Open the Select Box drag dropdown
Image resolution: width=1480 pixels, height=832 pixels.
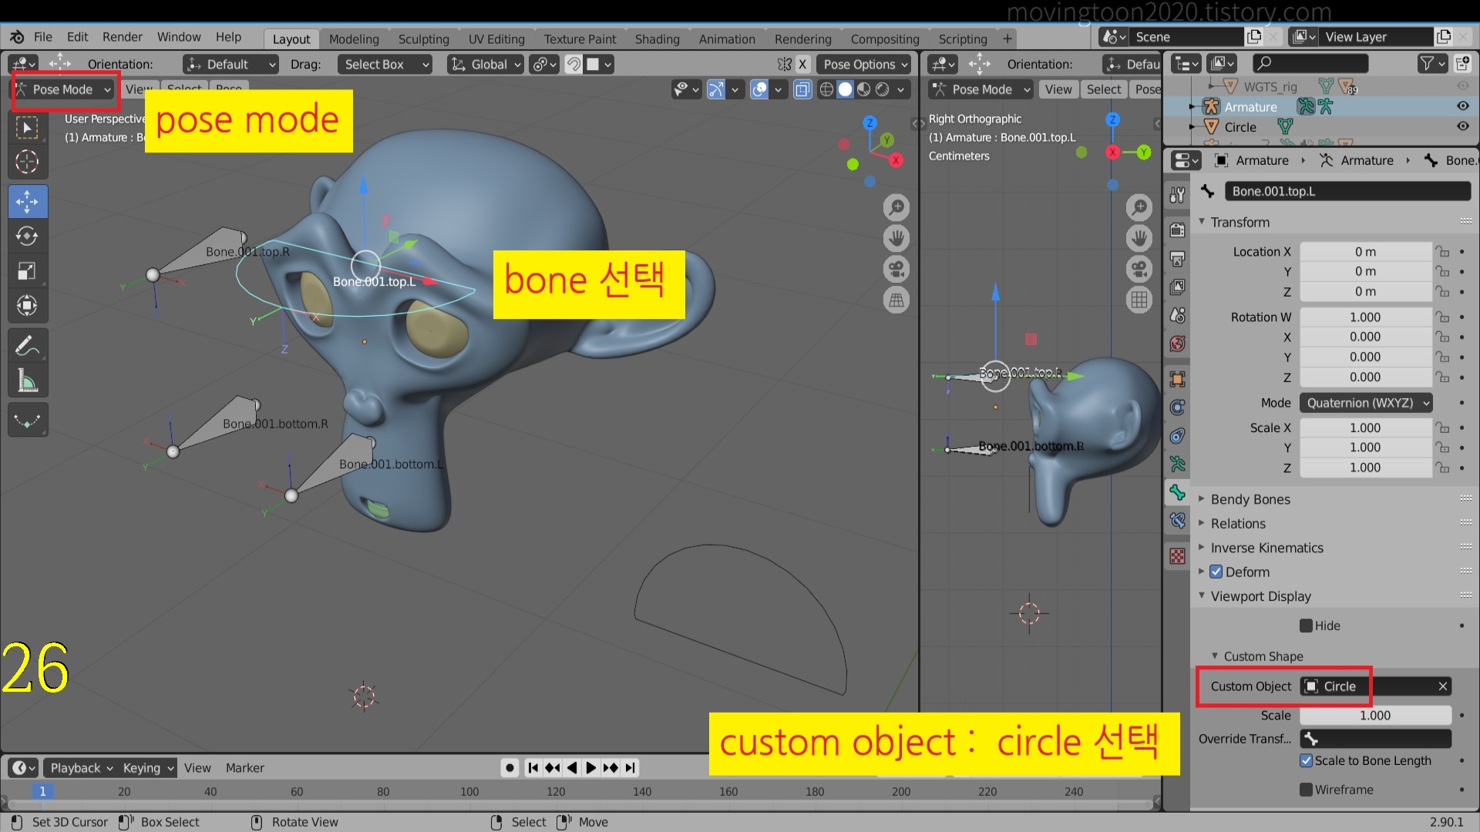coord(385,65)
